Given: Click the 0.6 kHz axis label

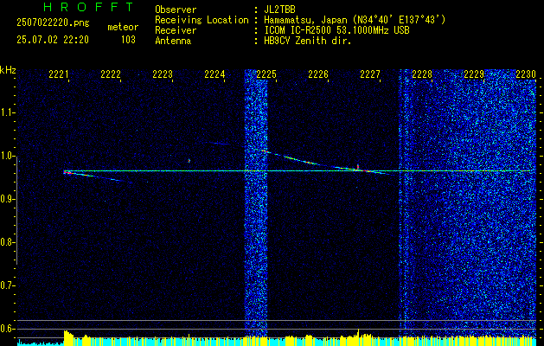Looking at the screenshot, I should 7,329.
